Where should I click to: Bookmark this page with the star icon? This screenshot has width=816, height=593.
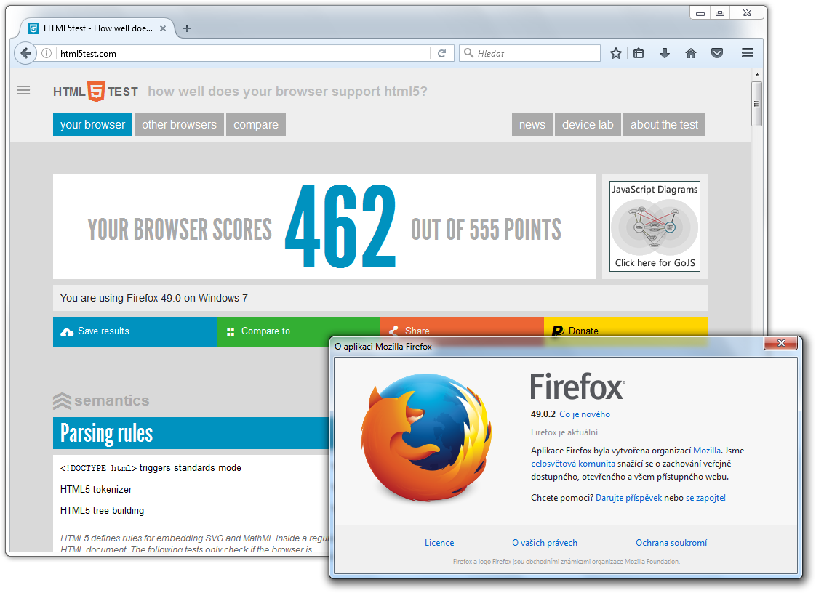click(616, 53)
